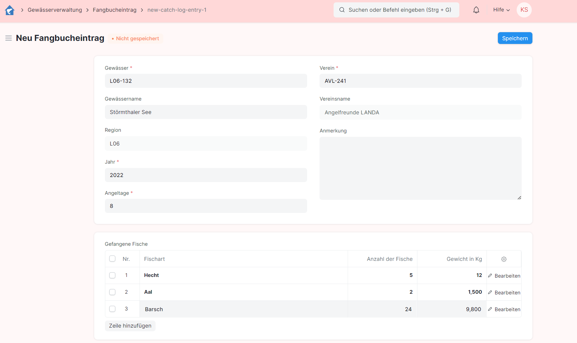Open the KS user avatar menu
The image size is (577, 343).
point(524,10)
